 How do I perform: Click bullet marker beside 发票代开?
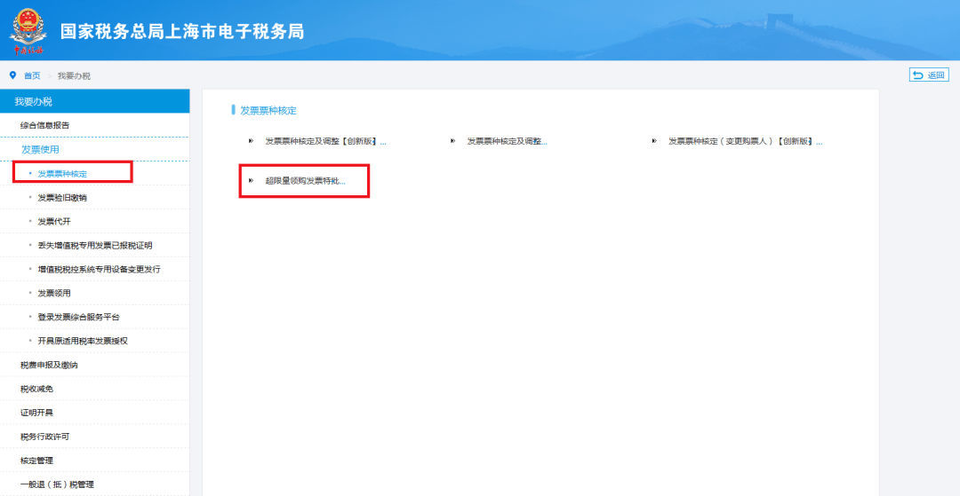point(30,221)
